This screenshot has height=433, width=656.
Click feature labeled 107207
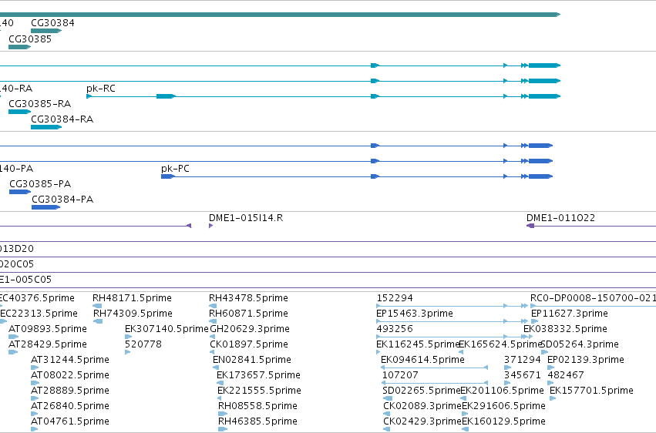tap(435, 383)
